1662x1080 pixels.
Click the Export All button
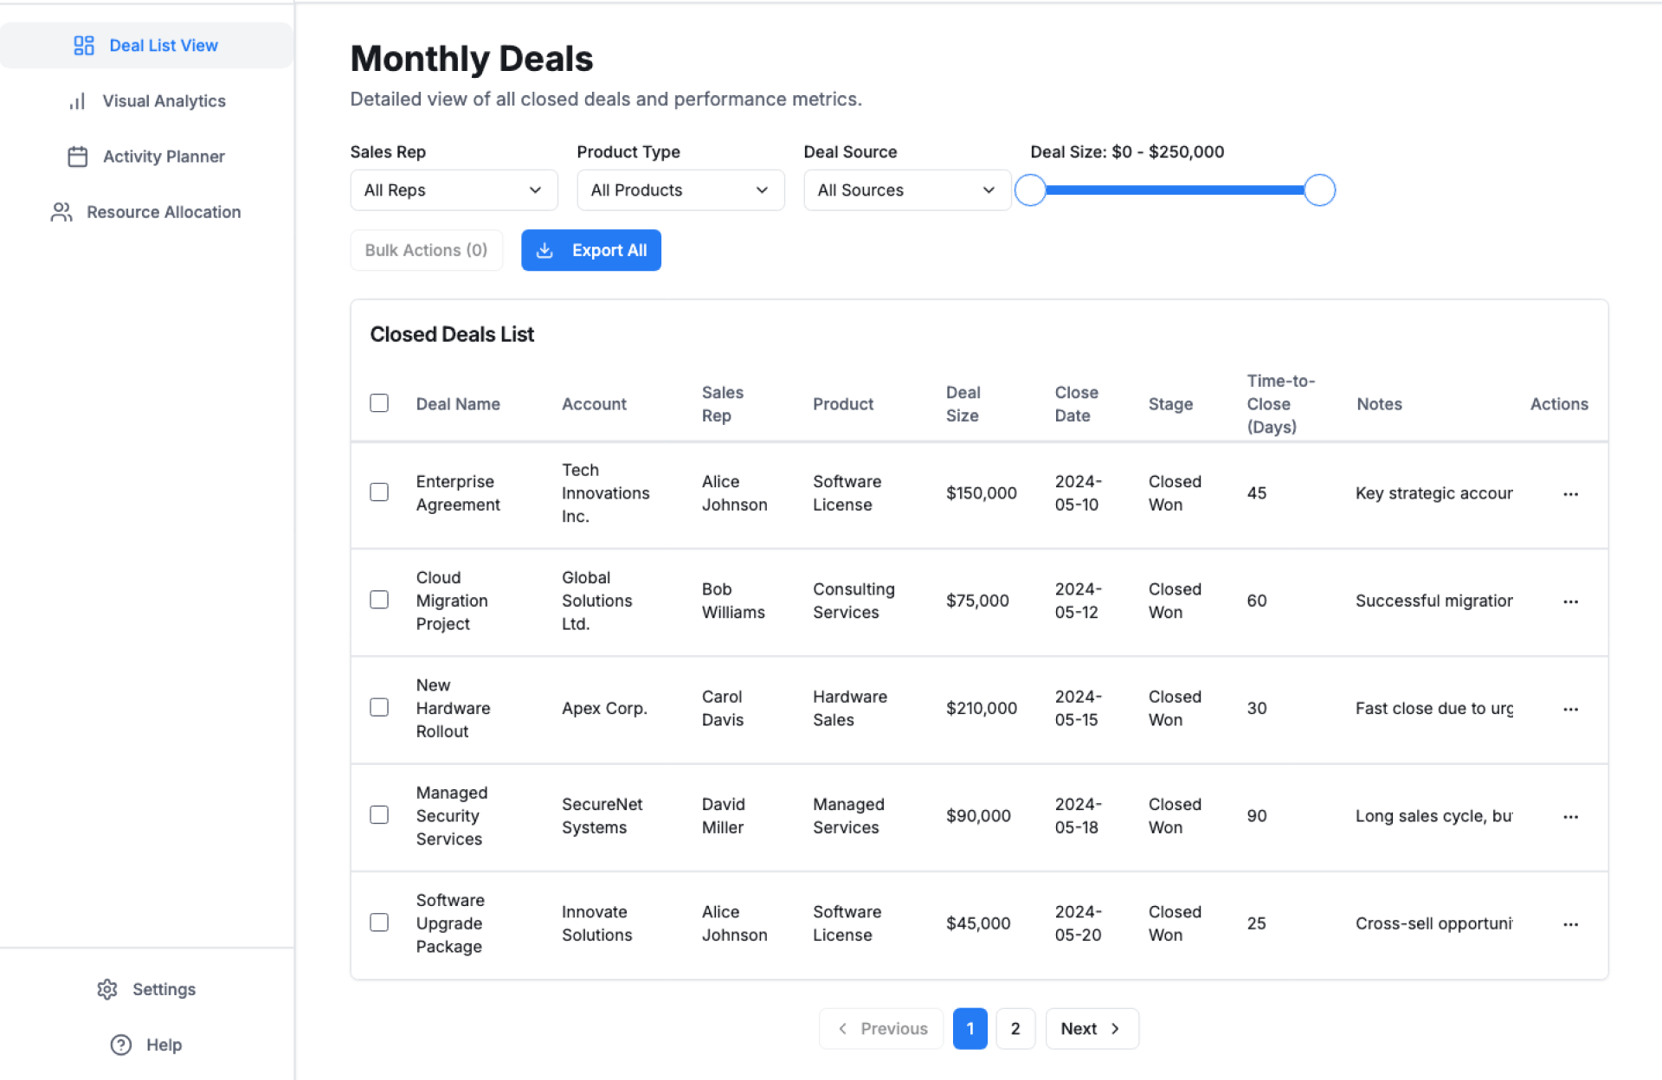click(591, 250)
